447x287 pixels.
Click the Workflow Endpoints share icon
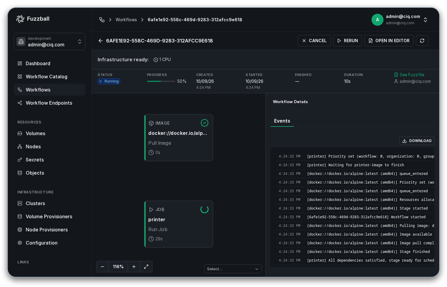20,103
